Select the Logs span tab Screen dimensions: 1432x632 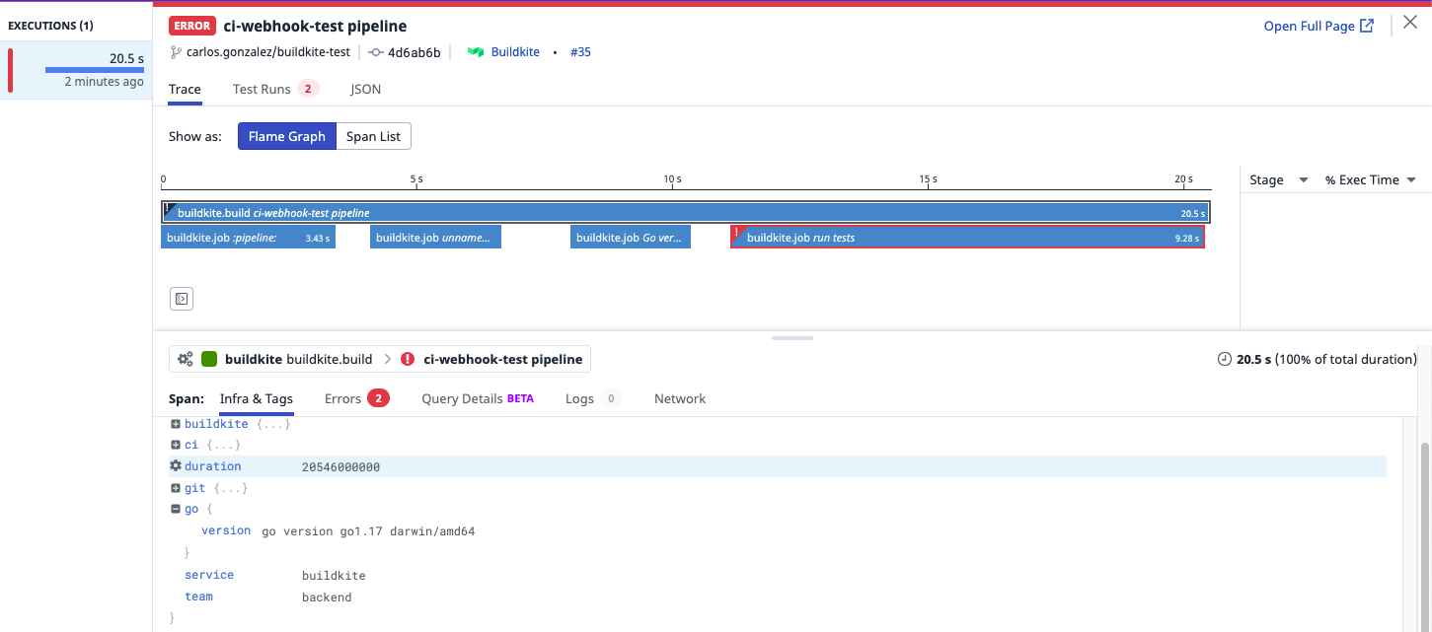593,399
